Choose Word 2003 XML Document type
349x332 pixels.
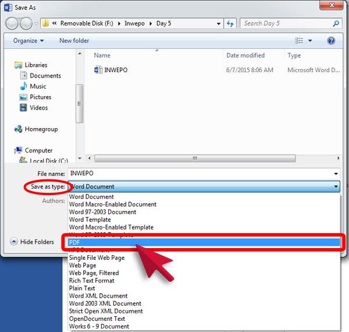coord(204,303)
